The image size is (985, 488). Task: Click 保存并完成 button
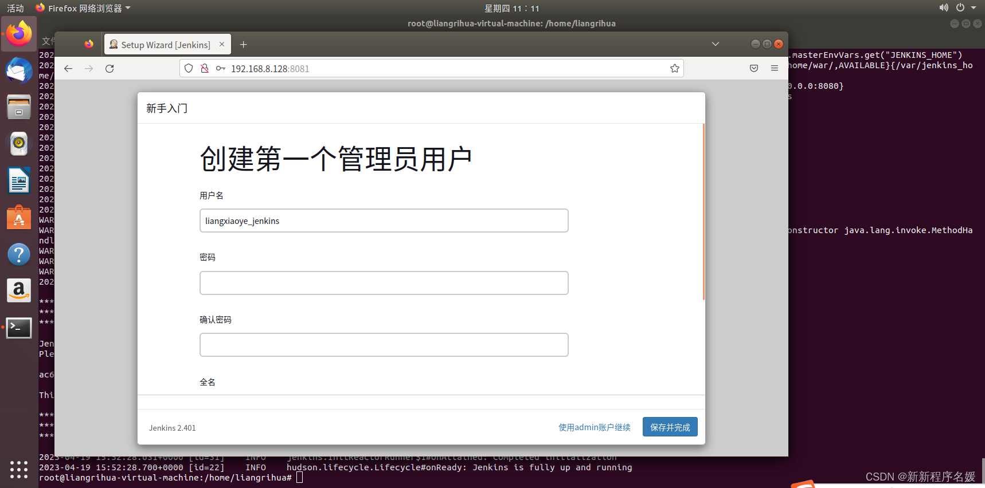pos(670,427)
